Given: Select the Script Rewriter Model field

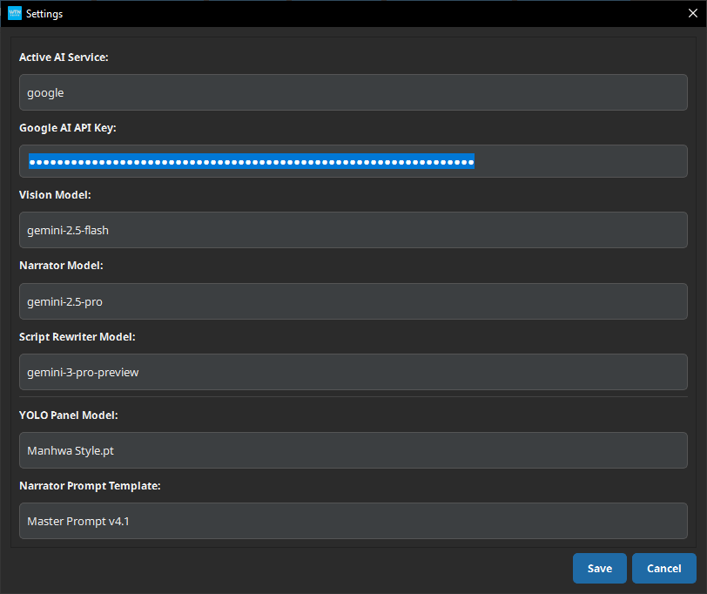Looking at the screenshot, I should (353, 372).
